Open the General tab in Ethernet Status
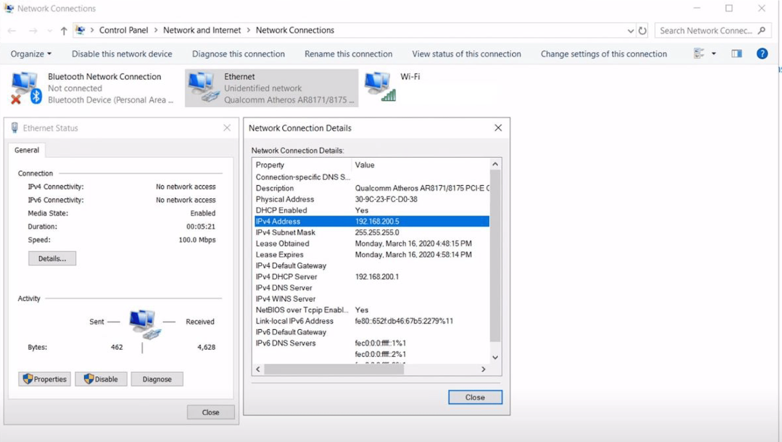The height and width of the screenshot is (442, 782). [x=26, y=150]
